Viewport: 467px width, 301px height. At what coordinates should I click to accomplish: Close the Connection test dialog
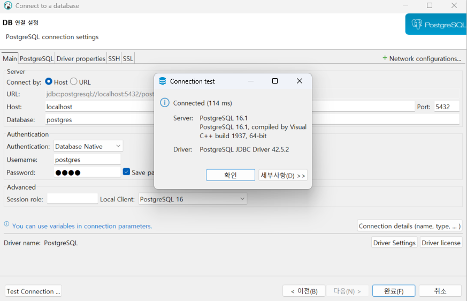click(x=300, y=81)
